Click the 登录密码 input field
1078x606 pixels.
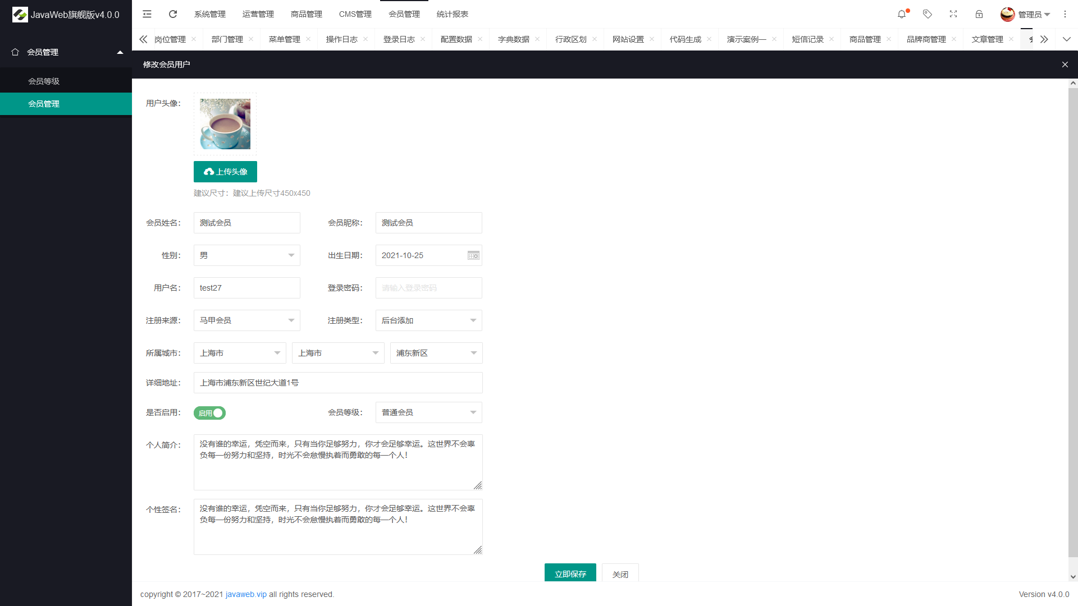coord(429,288)
